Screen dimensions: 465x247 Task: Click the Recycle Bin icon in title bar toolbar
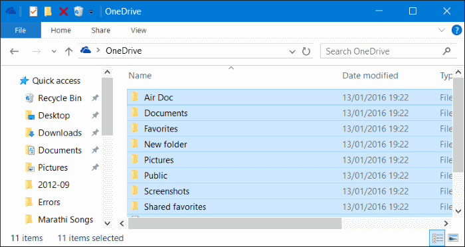tap(78, 11)
